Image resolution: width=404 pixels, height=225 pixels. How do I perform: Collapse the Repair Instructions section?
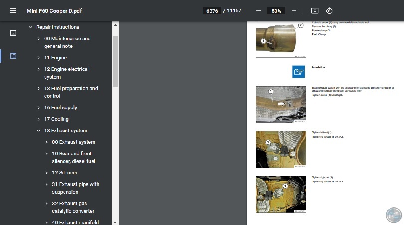[x=31, y=27]
